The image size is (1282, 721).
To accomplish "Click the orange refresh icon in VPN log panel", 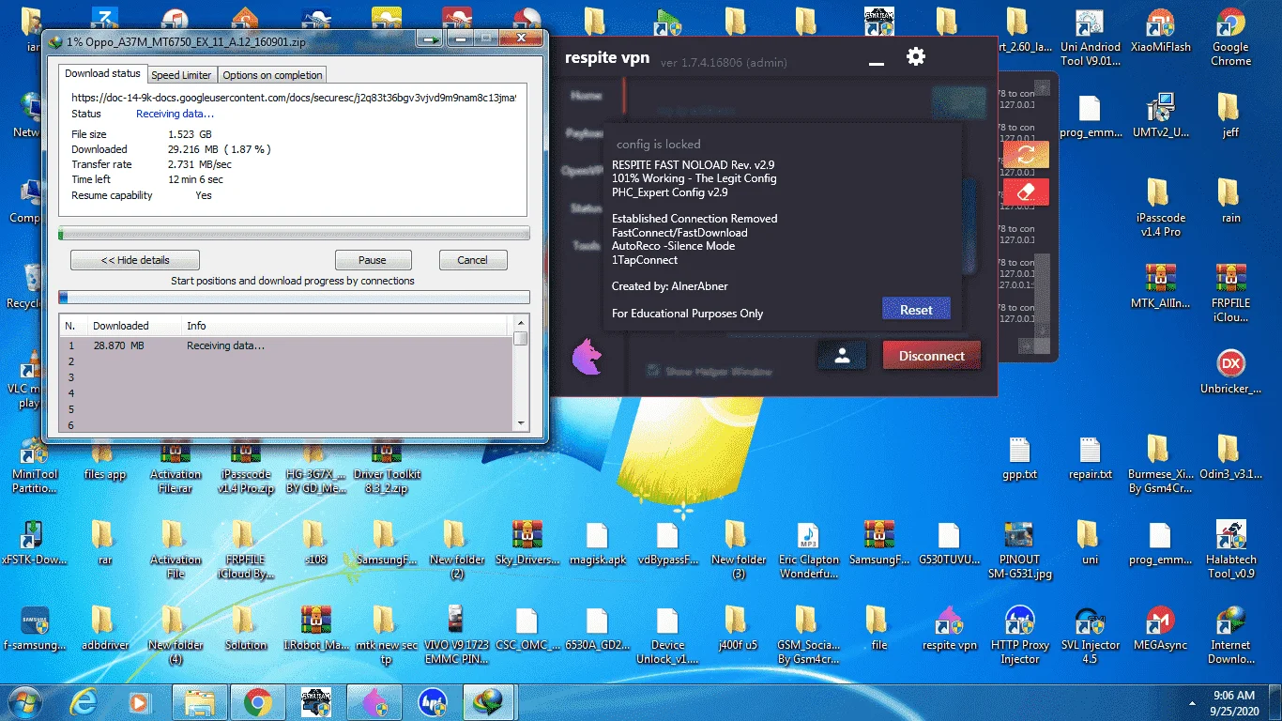I will 1025,155.
